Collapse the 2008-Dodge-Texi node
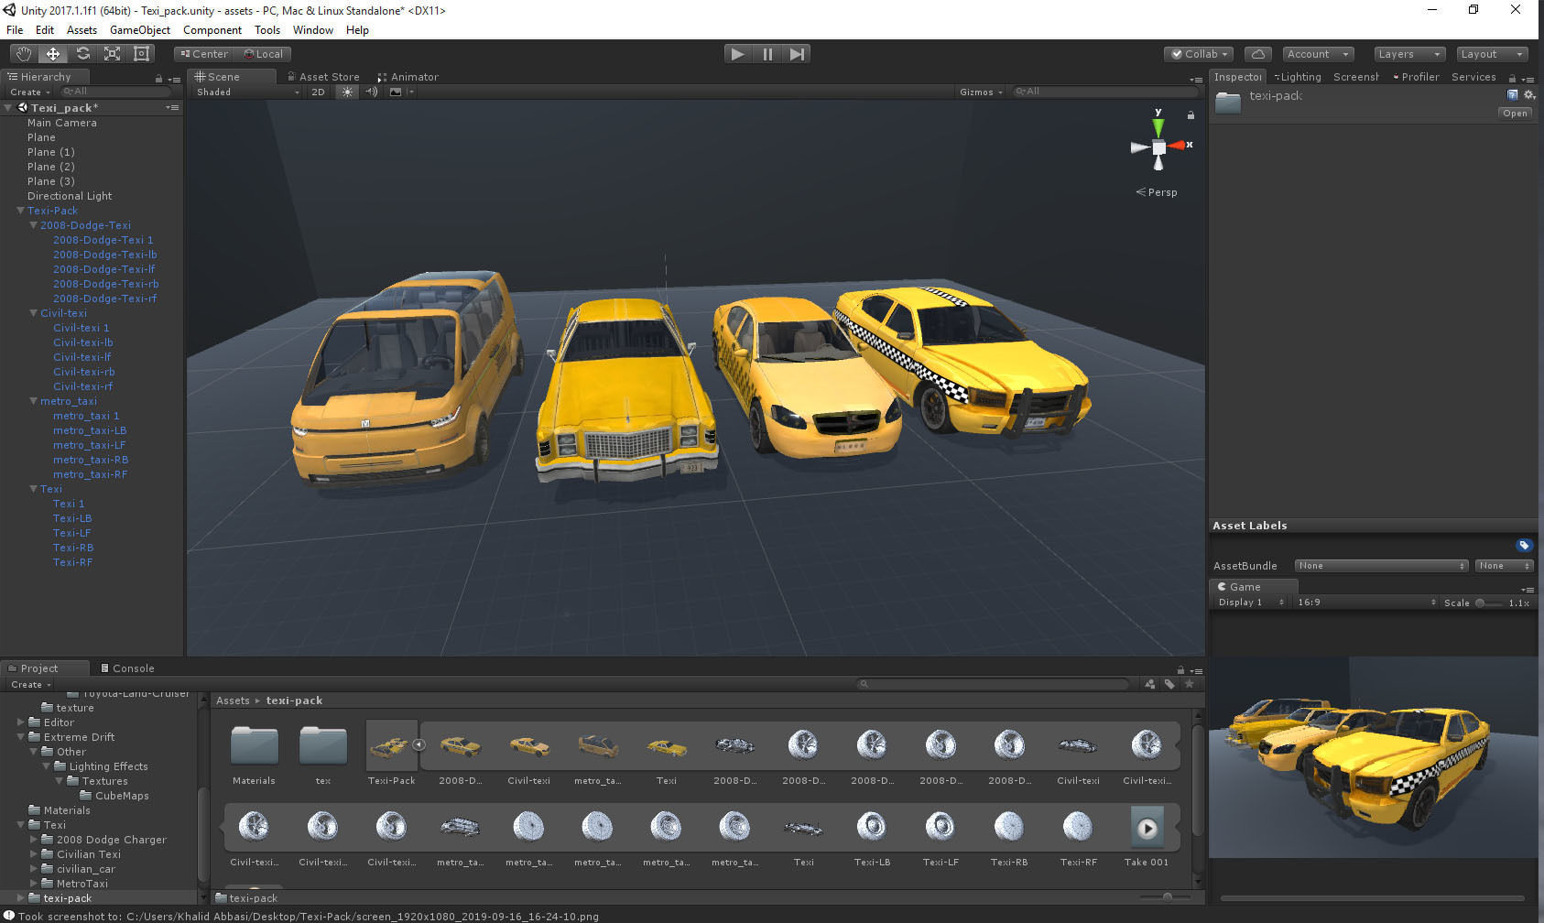This screenshot has width=1544, height=923. (33, 225)
